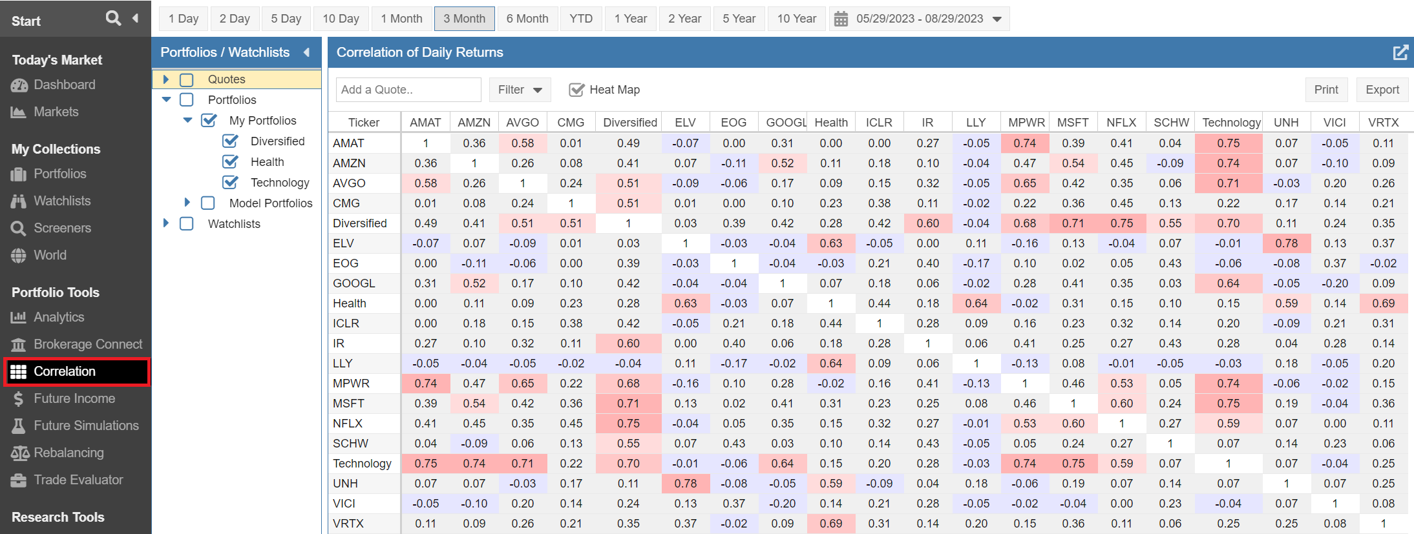1414x534 pixels.
Task: Select the 1 Day period tab
Action: (x=184, y=19)
